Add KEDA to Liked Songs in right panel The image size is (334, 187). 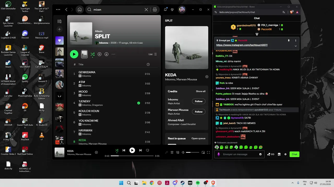[207, 77]
